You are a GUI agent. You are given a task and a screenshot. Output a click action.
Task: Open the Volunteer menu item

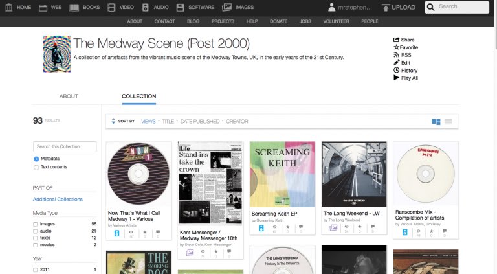pyautogui.click(x=336, y=21)
